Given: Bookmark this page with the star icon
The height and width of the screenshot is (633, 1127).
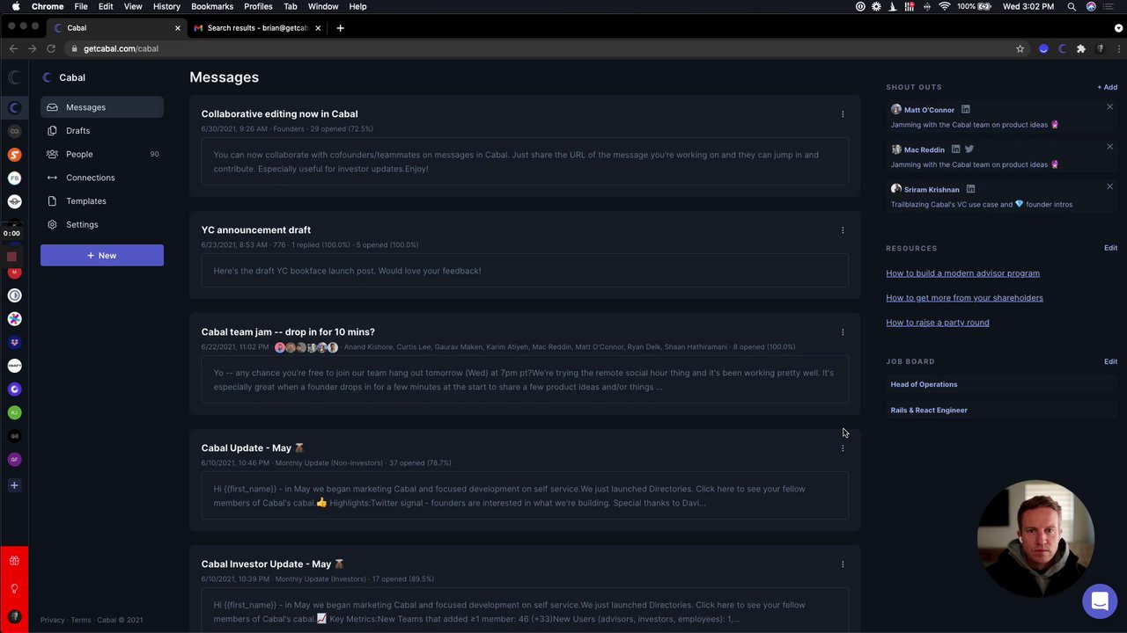Looking at the screenshot, I should [x=1020, y=49].
